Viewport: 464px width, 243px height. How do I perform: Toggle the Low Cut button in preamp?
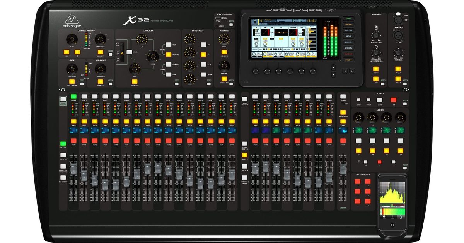pos(100,51)
